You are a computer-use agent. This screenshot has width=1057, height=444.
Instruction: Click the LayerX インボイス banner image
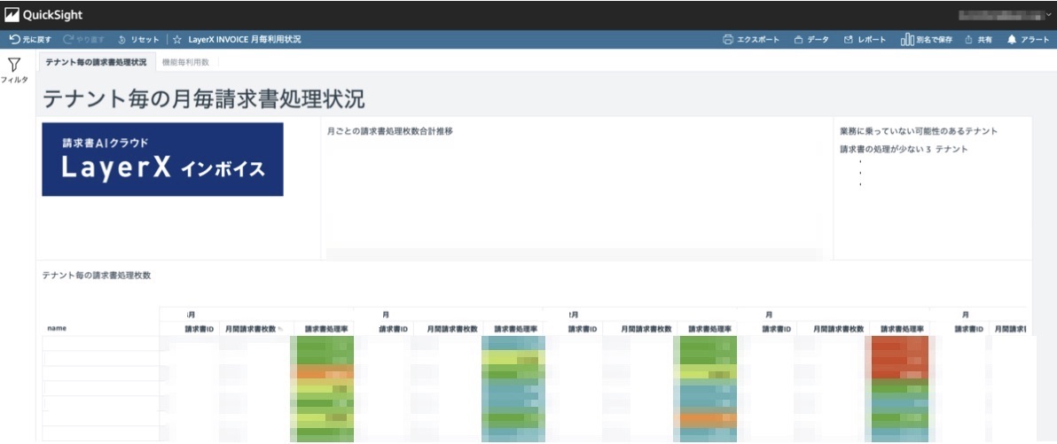coord(162,159)
